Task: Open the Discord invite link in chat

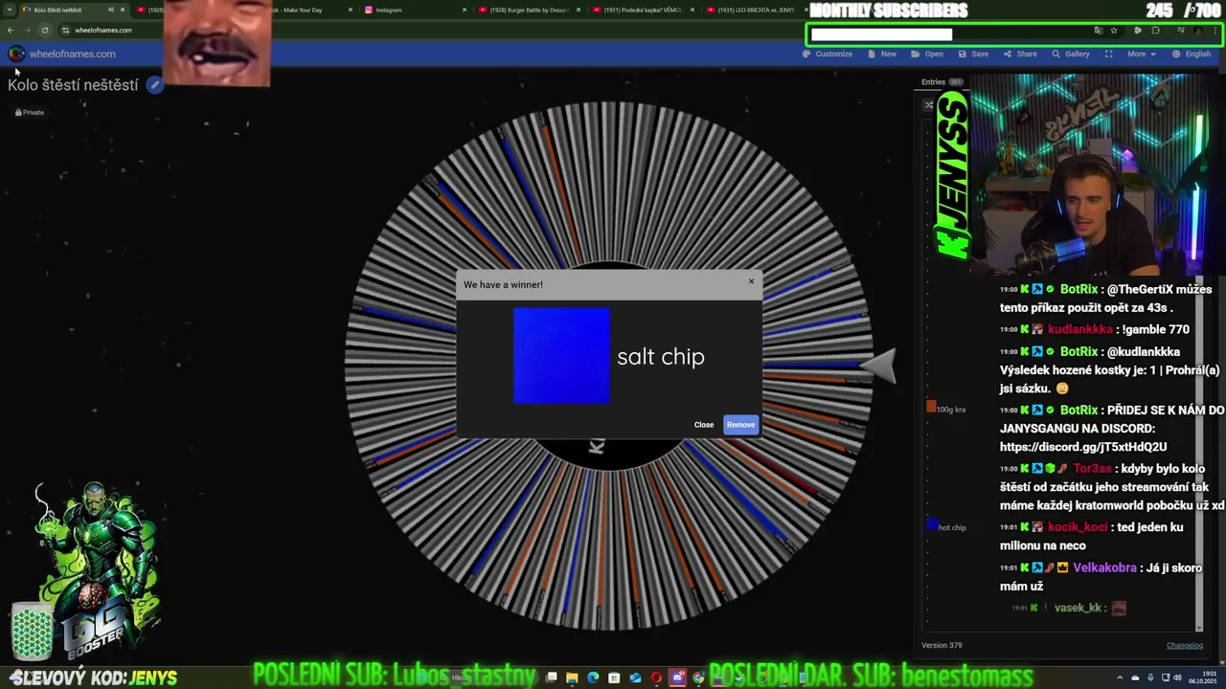Action: tap(1083, 447)
